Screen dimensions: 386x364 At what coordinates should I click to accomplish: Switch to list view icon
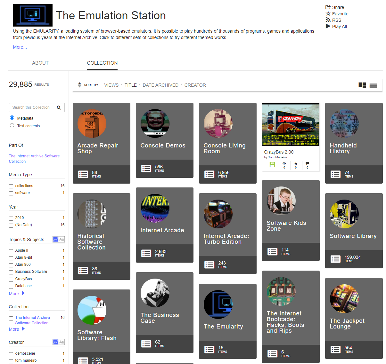coord(373,85)
